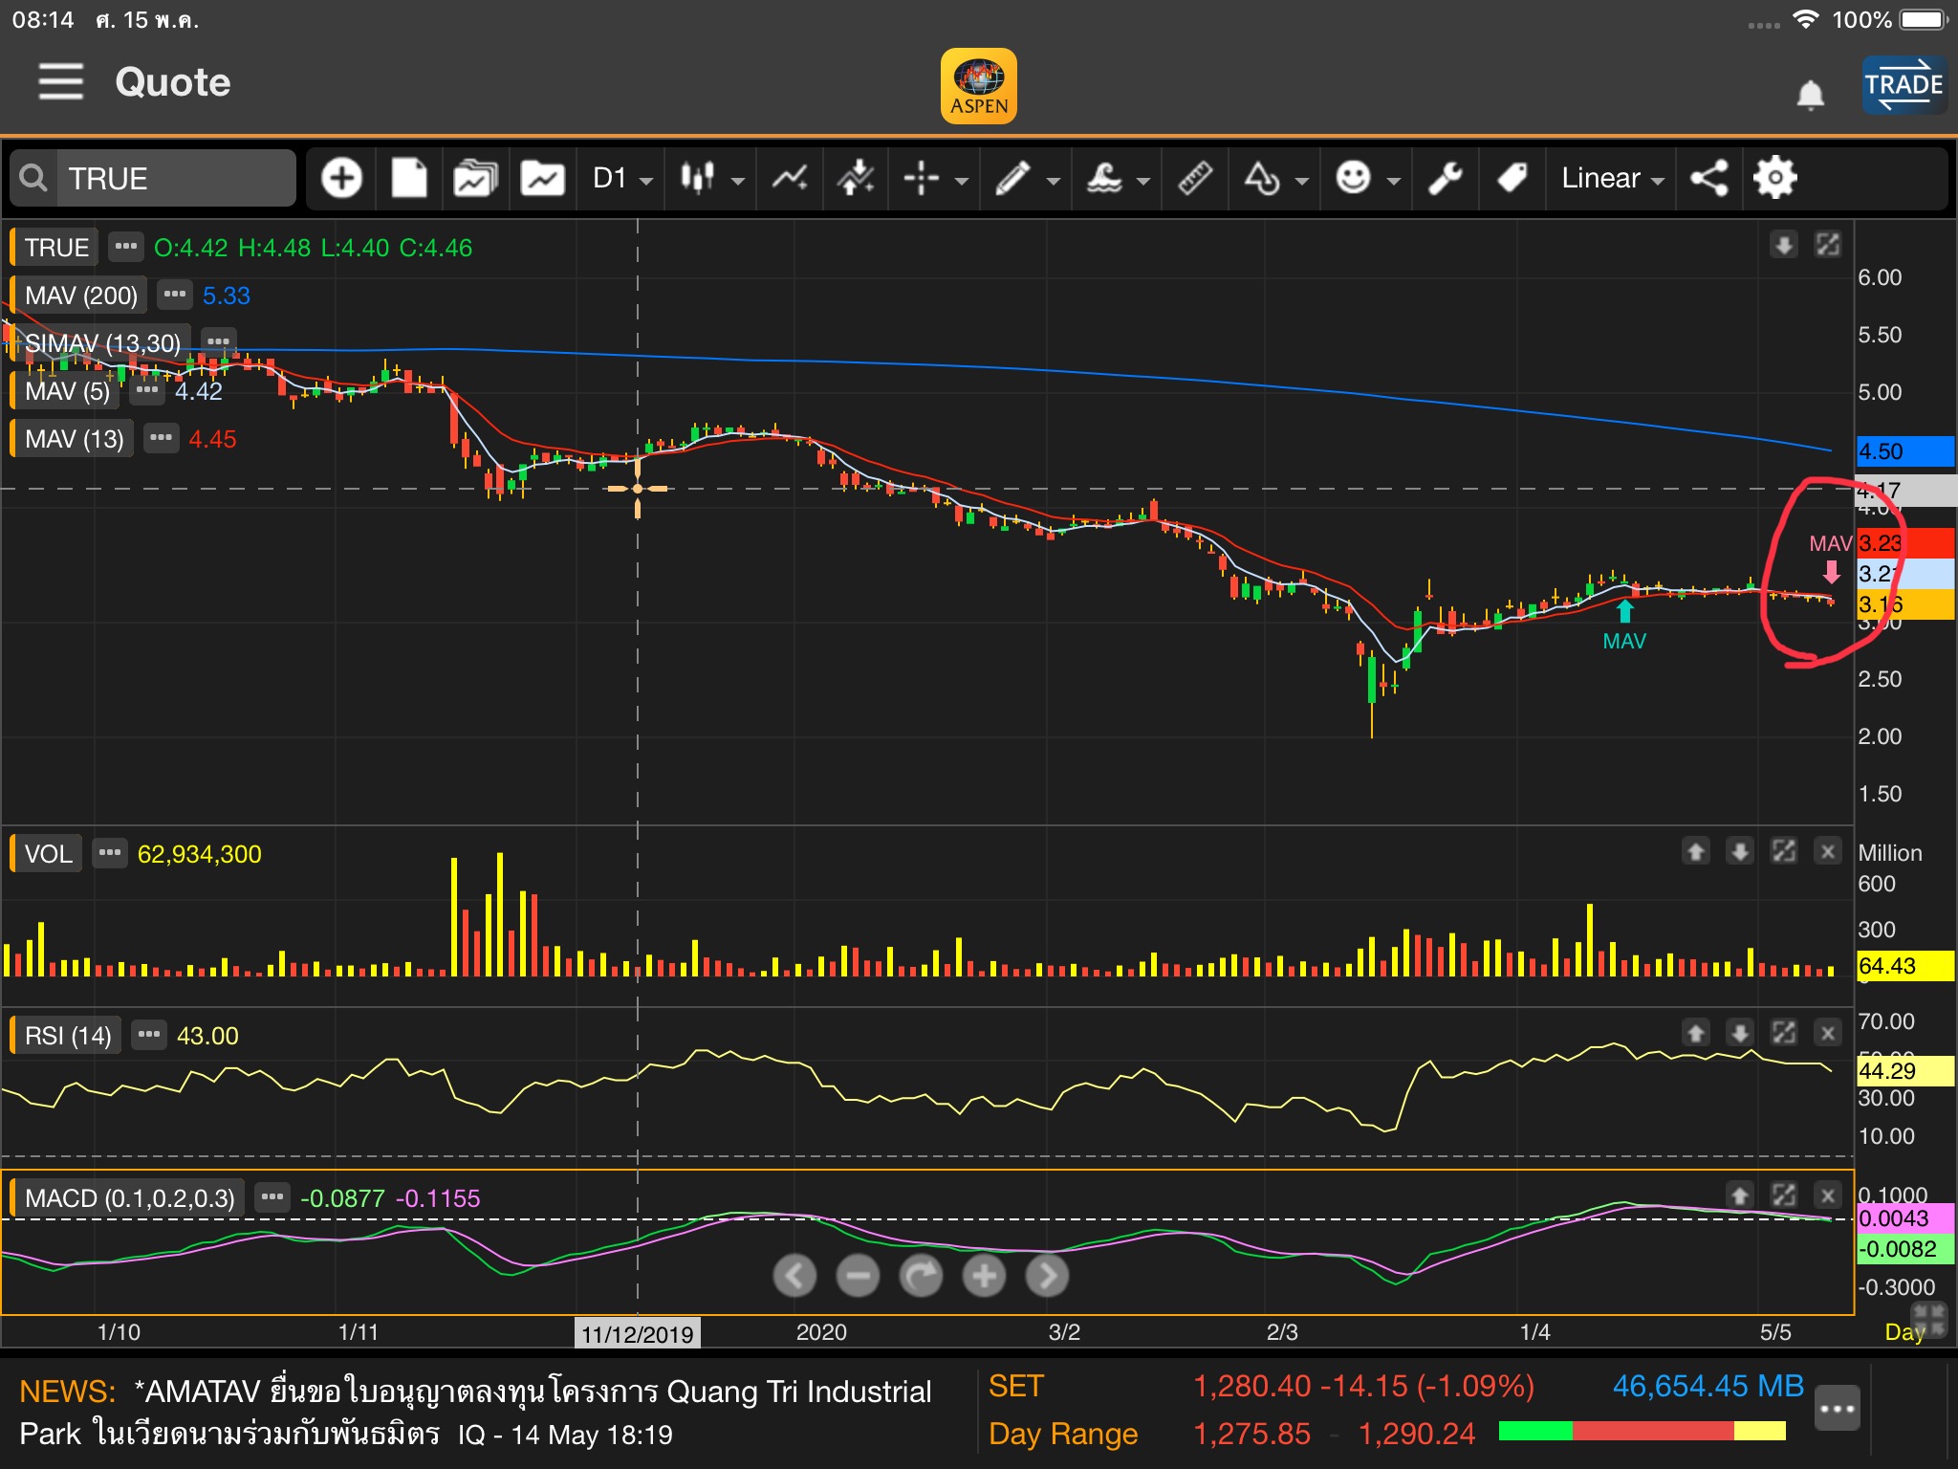Open MACD indicator options menu

272,1197
